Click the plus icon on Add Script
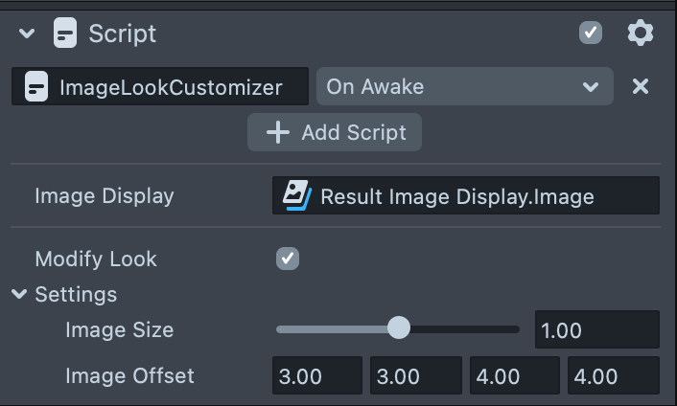 278,132
